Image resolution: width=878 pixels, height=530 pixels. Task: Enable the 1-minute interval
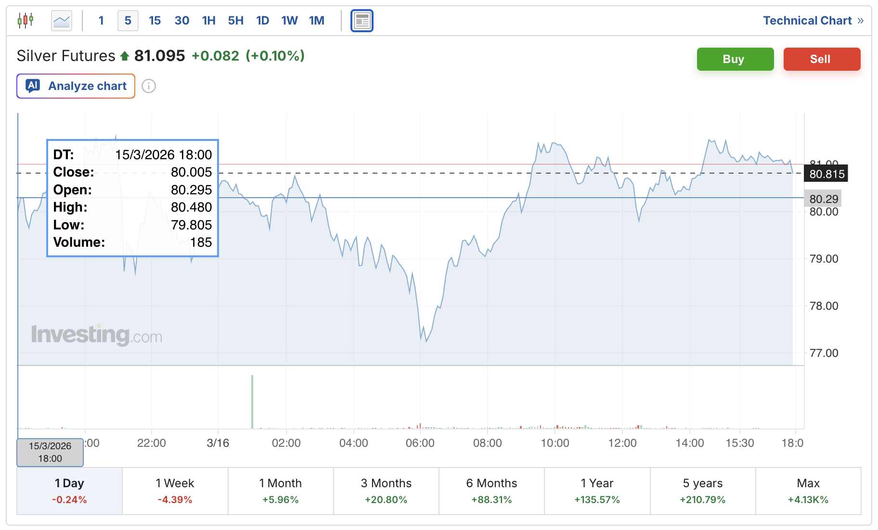coord(101,20)
